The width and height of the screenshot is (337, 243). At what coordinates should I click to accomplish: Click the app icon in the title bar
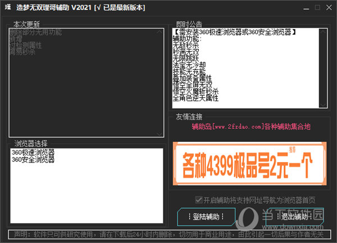8,7
